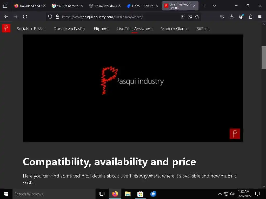266x199 pixels.
Task: Close the Live Tiles Anywhere tab
Action: point(194,6)
